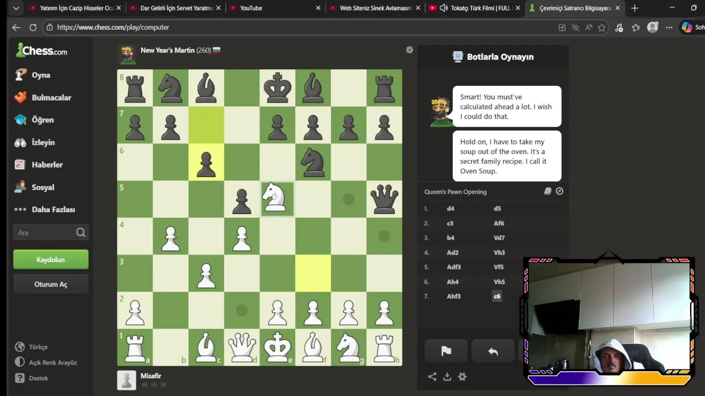This screenshot has height=396, width=705.
Task: Select the white knight on g1
Action: 349,347
